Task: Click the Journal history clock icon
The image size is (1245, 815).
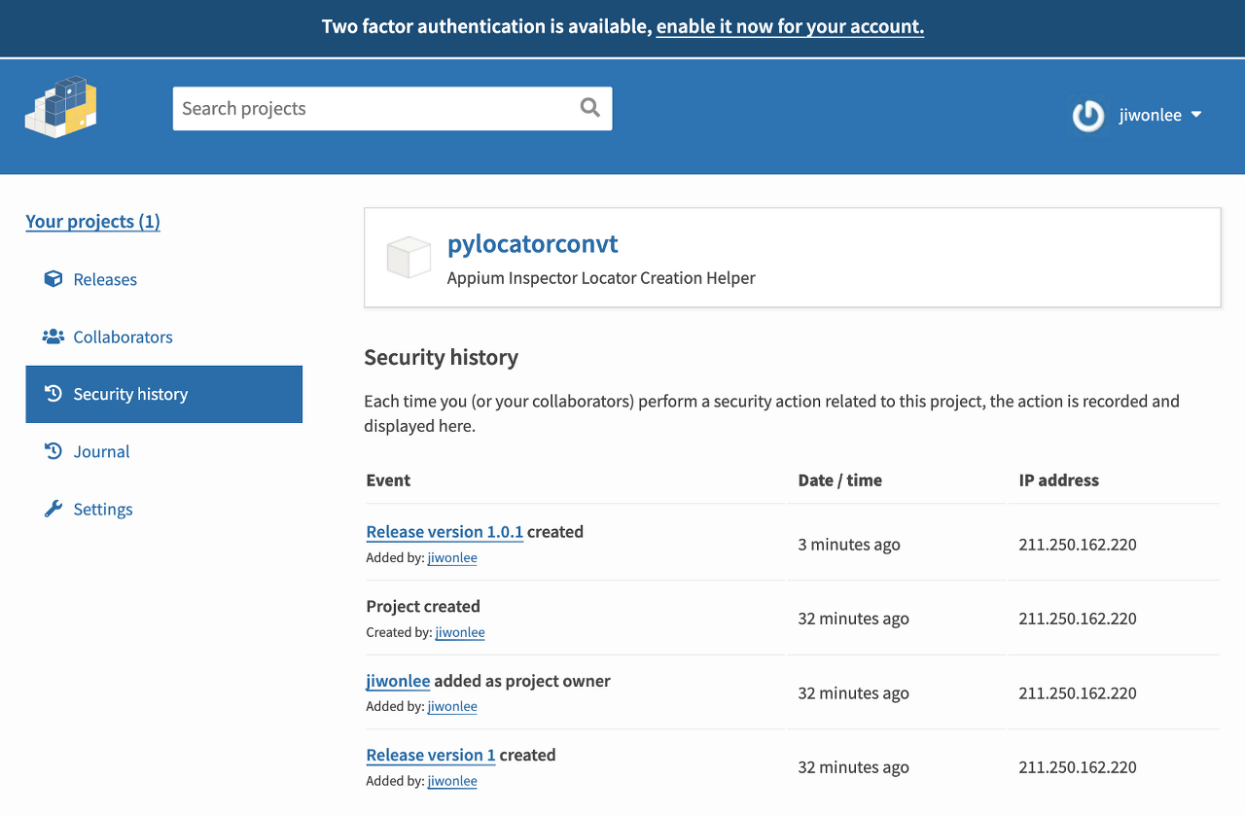Action: tap(53, 451)
